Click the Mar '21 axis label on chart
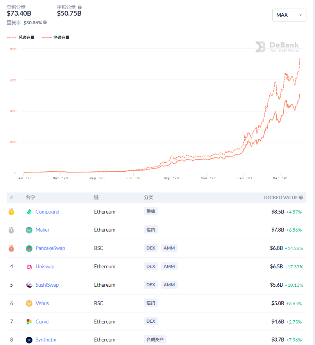This screenshot has width=315, height=345. [x=280, y=178]
